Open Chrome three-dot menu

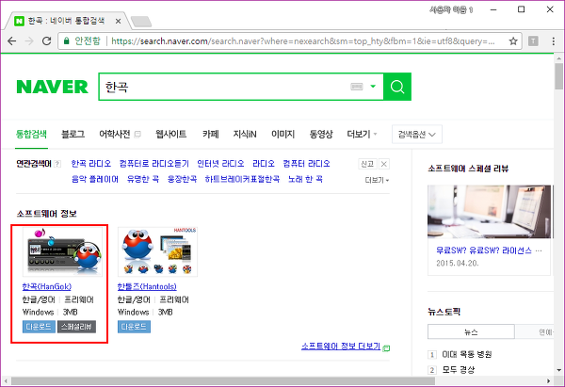point(554,41)
